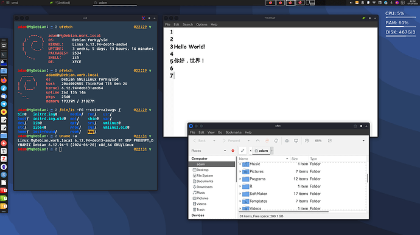Click the orange stop loading icon
420x235 pixels.
[267, 141]
